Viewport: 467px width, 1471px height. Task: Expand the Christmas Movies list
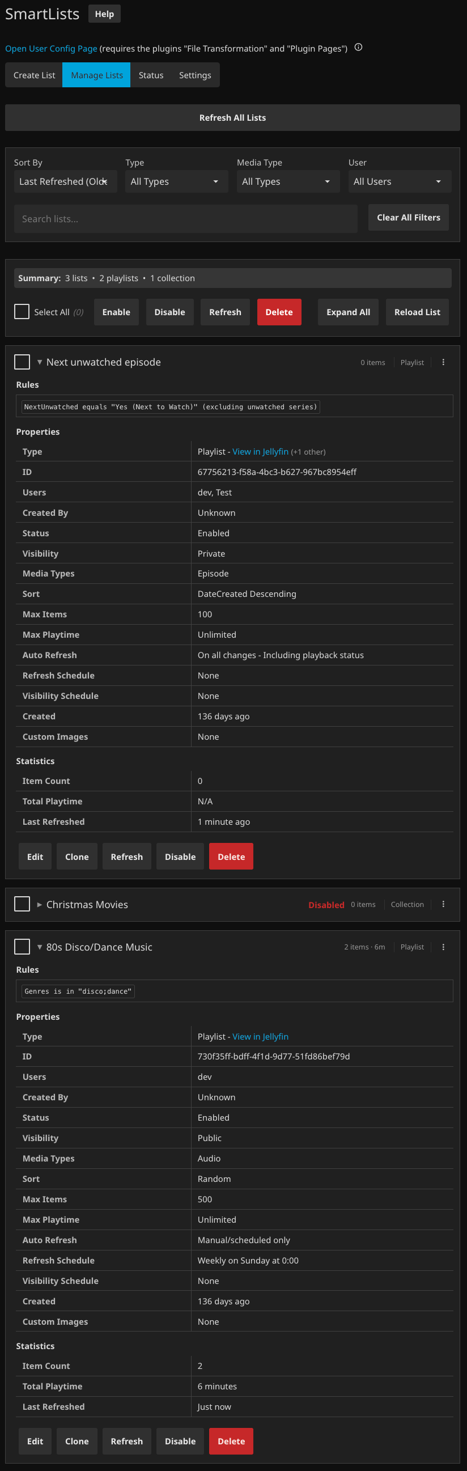[x=40, y=905]
